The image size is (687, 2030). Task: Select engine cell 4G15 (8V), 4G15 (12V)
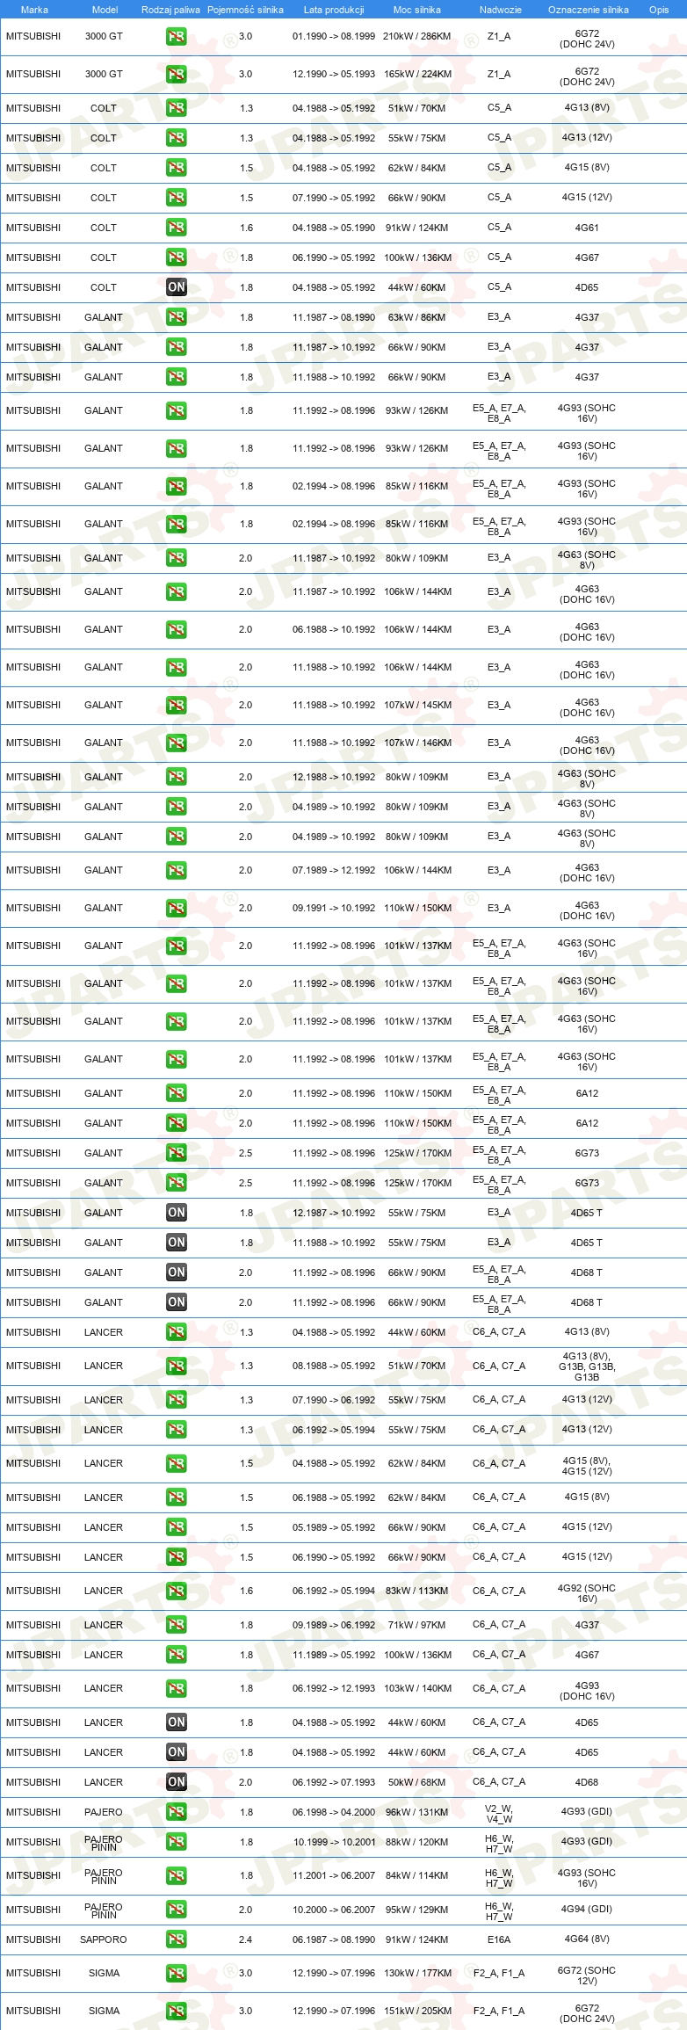(x=587, y=1466)
